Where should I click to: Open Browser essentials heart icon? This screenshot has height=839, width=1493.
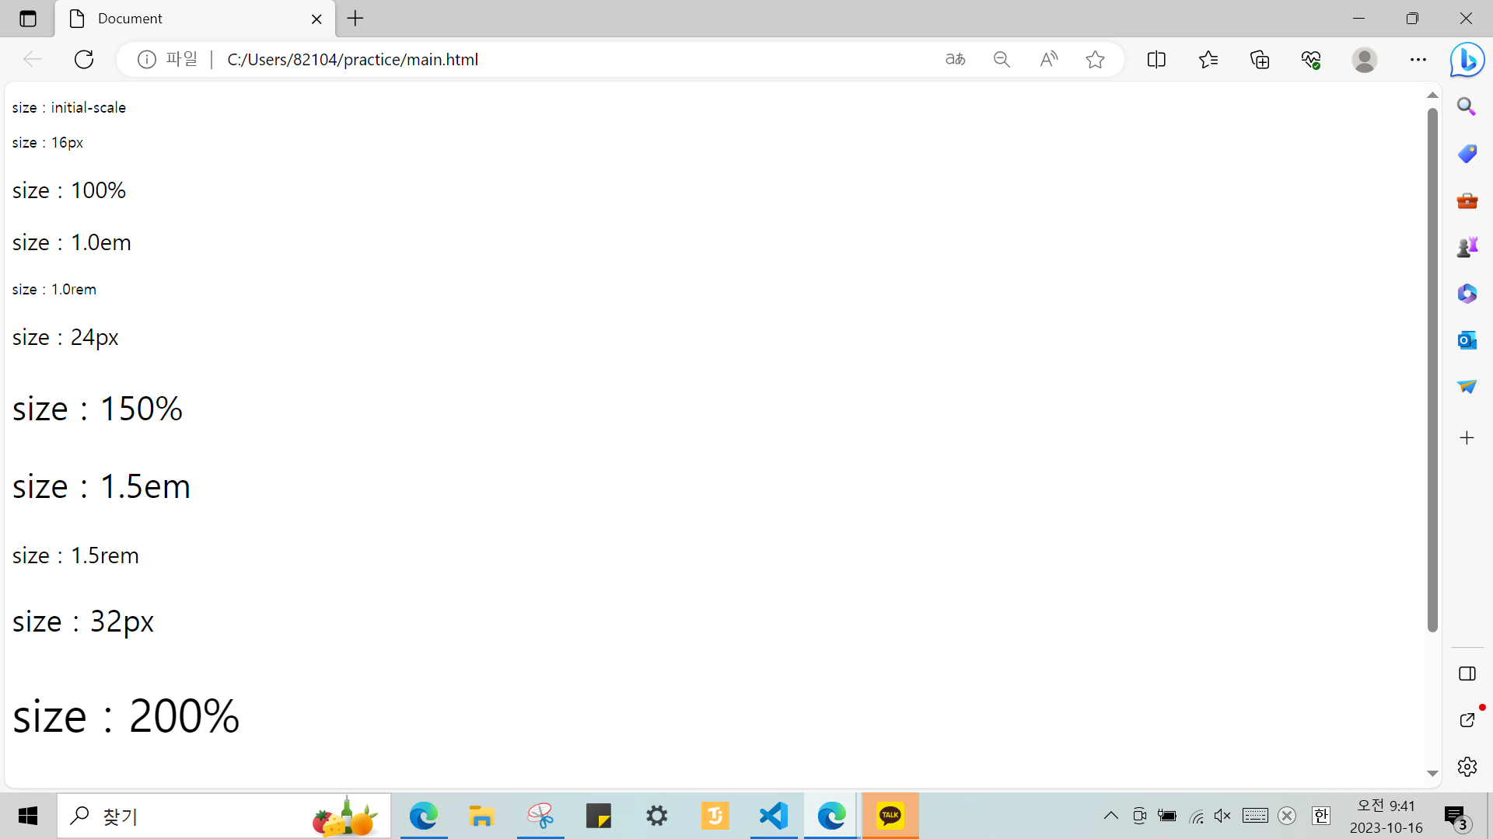[1312, 59]
